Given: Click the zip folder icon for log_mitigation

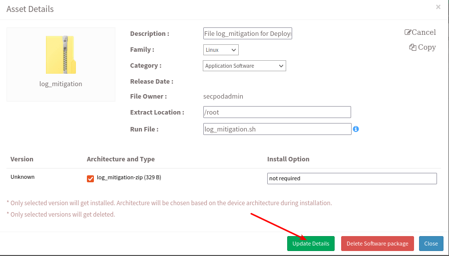Looking at the screenshot, I should click(60, 55).
